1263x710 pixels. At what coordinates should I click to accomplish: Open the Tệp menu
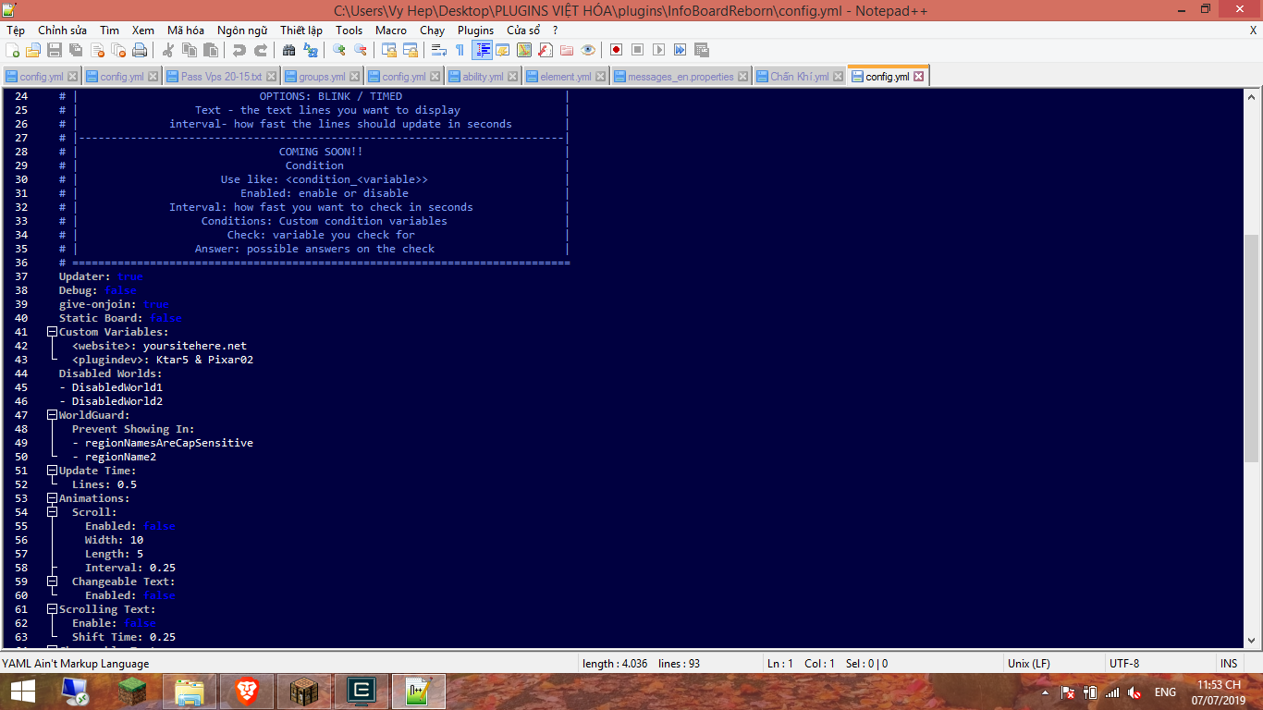(16, 31)
